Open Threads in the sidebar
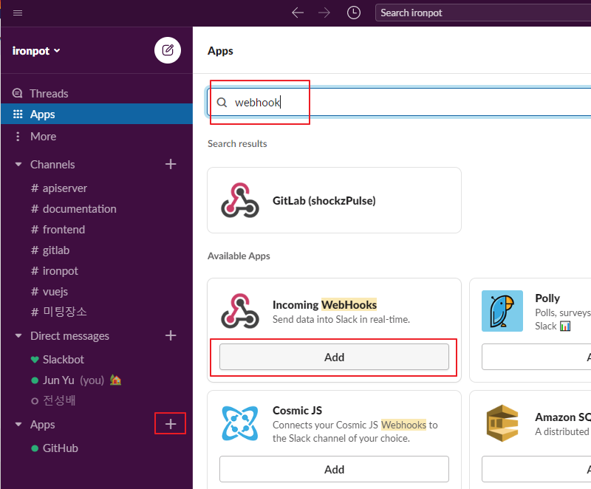The height and width of the screenshot is (489, 591). [x=49, y=94]
